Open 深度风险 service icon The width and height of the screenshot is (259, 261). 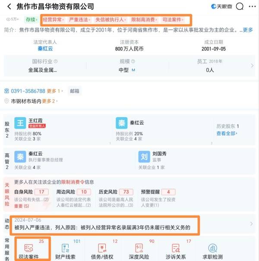coord(139,249)
